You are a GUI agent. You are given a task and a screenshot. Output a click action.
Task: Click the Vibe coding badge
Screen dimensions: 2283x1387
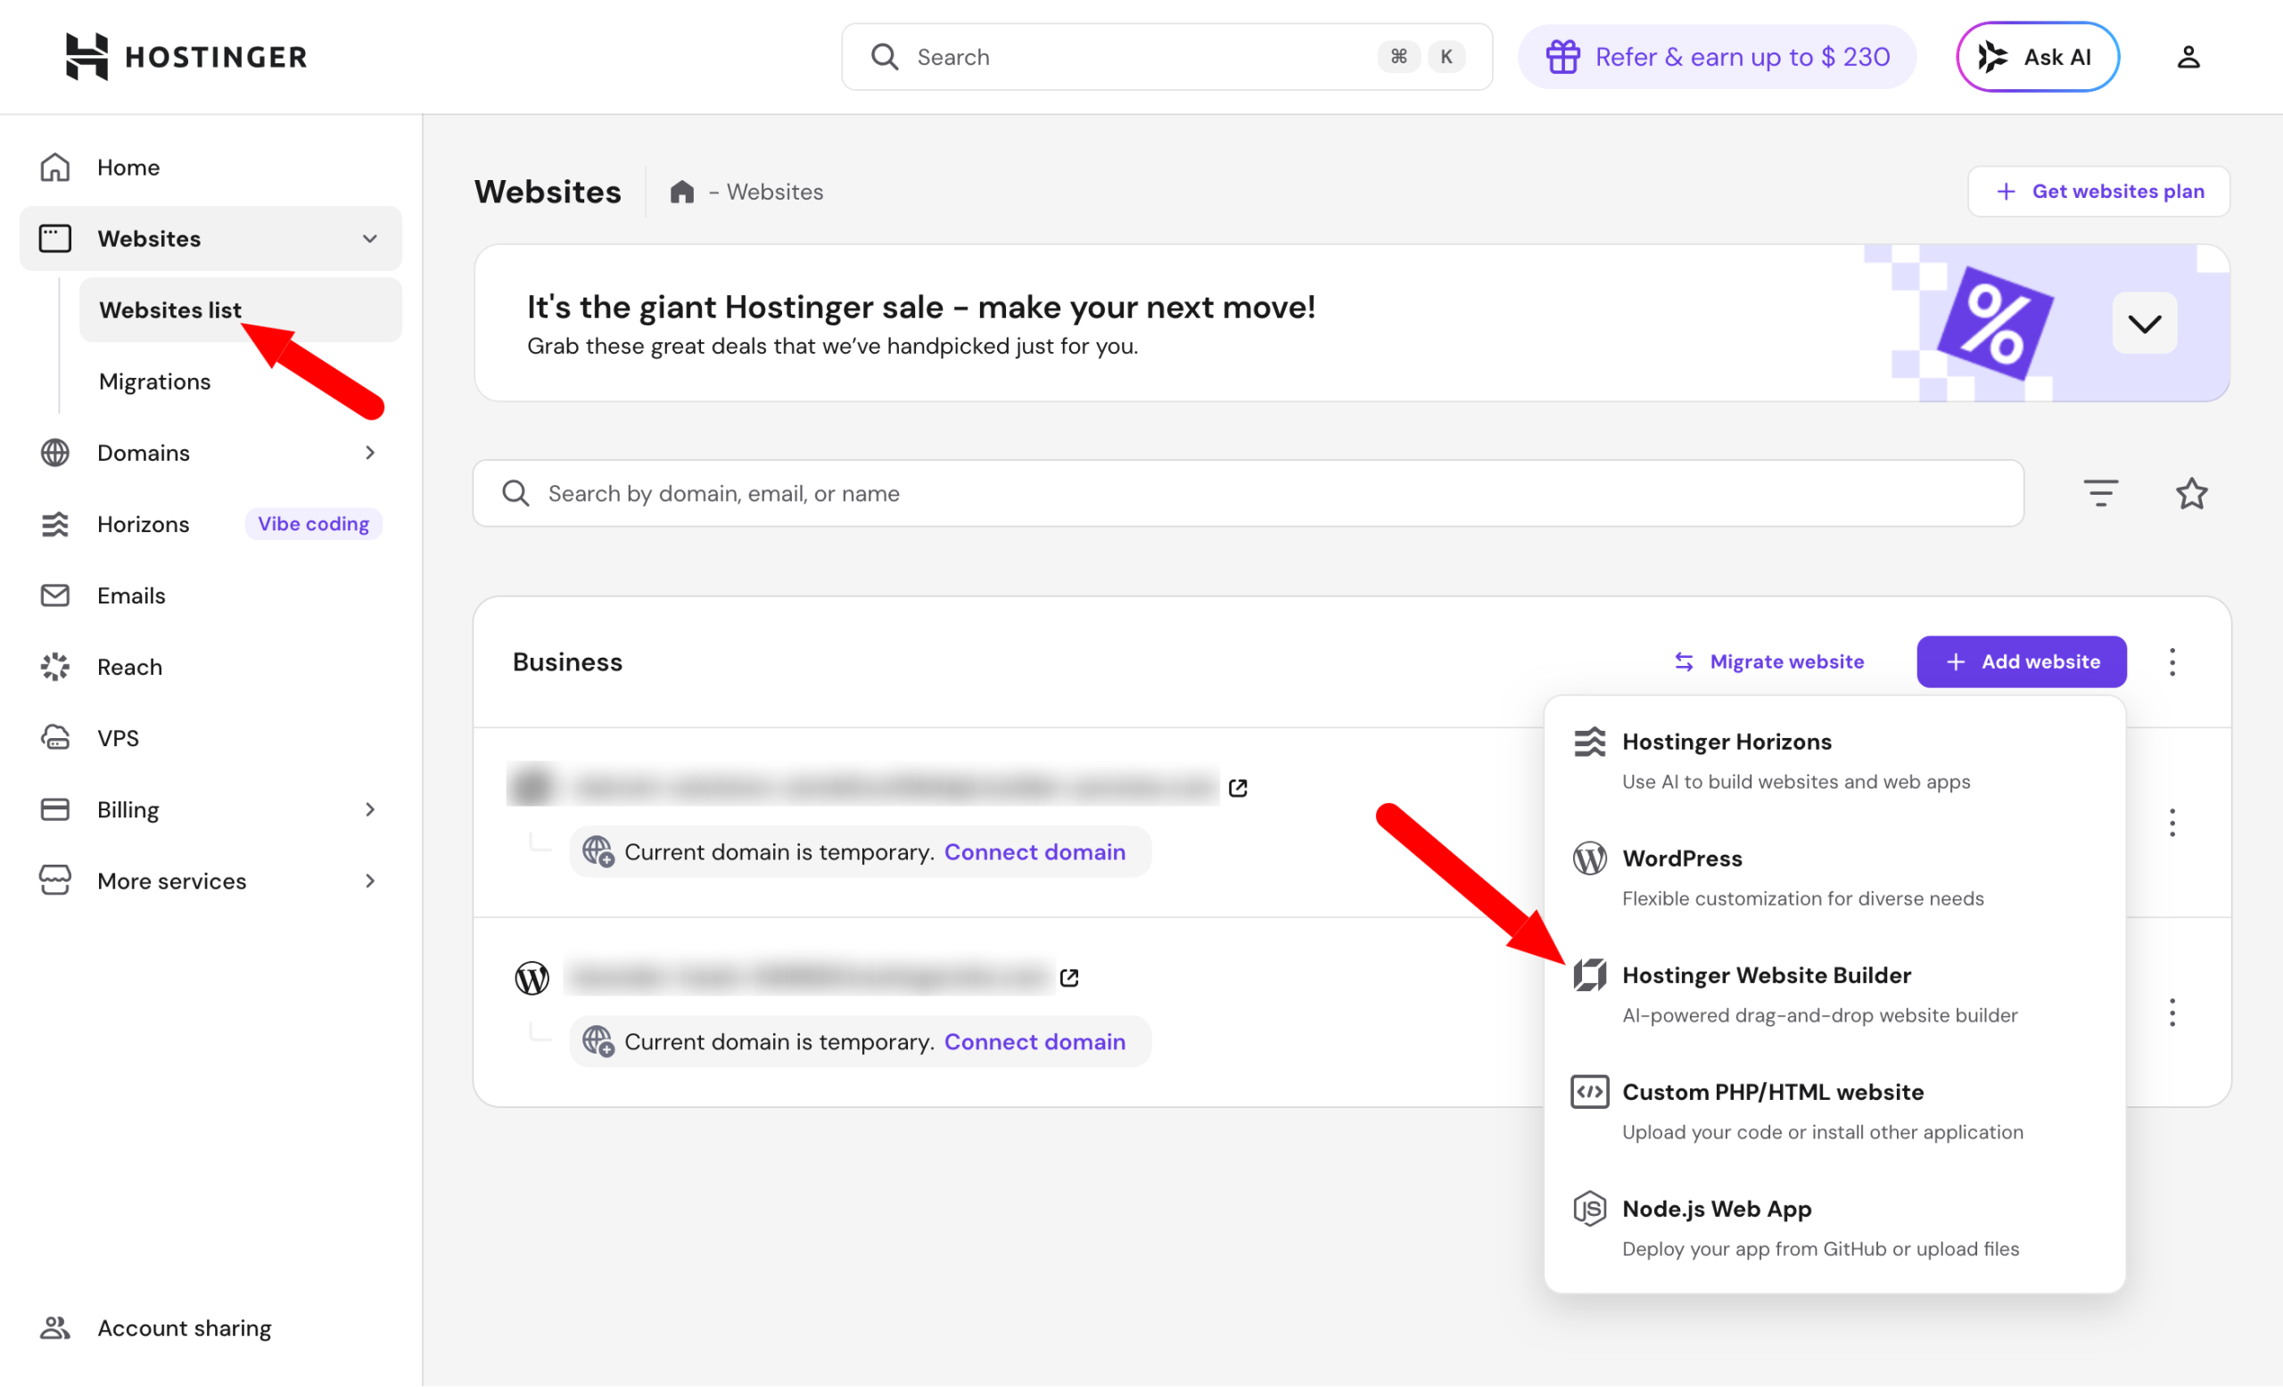coord(313,524)
